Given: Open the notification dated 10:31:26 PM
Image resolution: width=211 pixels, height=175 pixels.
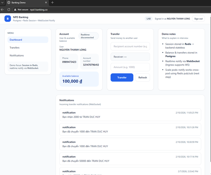Looking at the screenshot, I should (x=130, y=129).
